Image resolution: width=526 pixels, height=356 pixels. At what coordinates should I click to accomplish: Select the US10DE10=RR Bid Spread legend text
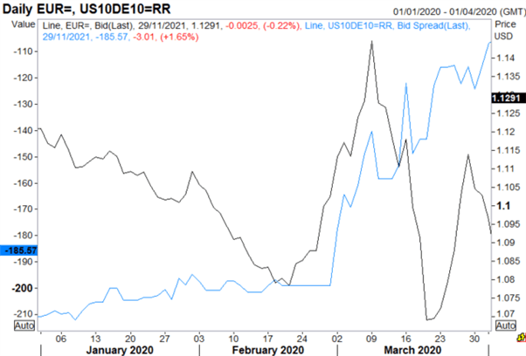click(387, 26)
